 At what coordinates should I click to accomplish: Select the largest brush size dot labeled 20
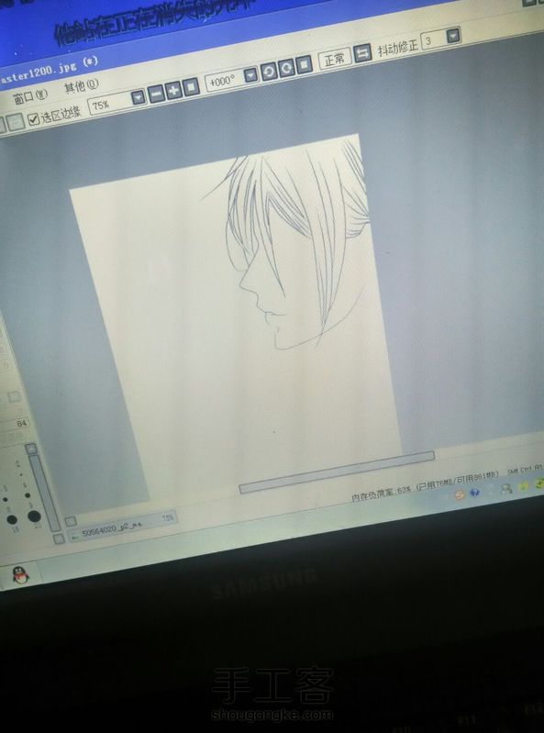tap(34, 516)
